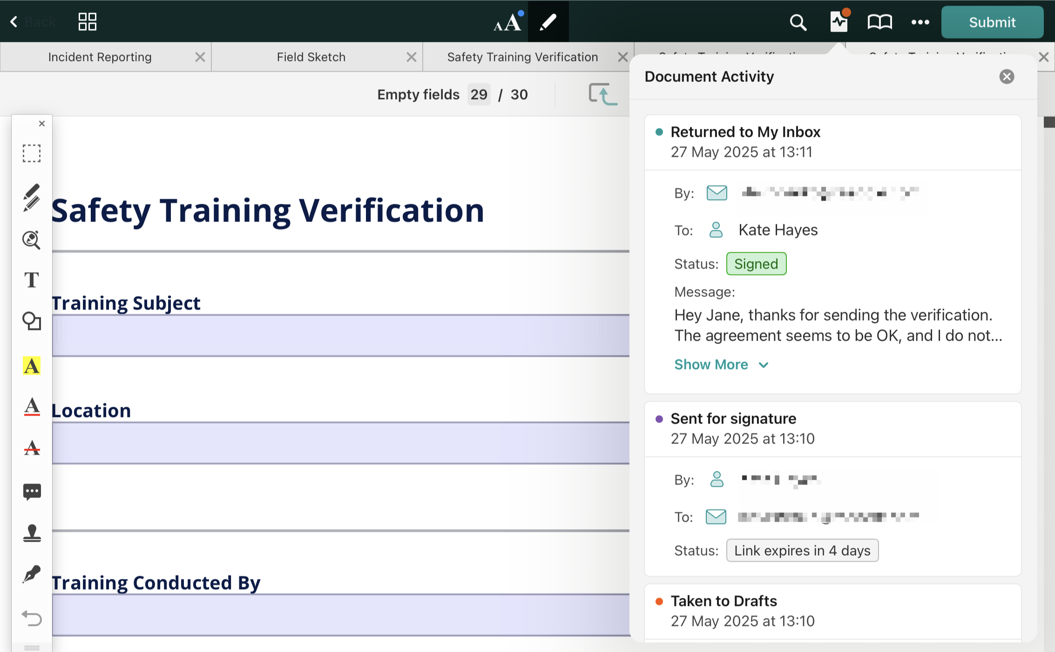Choose the Shapes tool

point(32,321)
